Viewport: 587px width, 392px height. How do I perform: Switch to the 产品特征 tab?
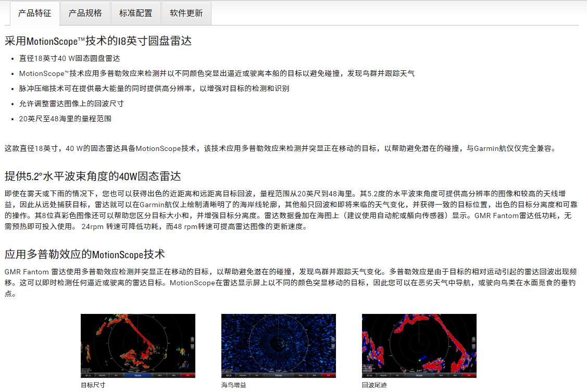coord(34,13)
